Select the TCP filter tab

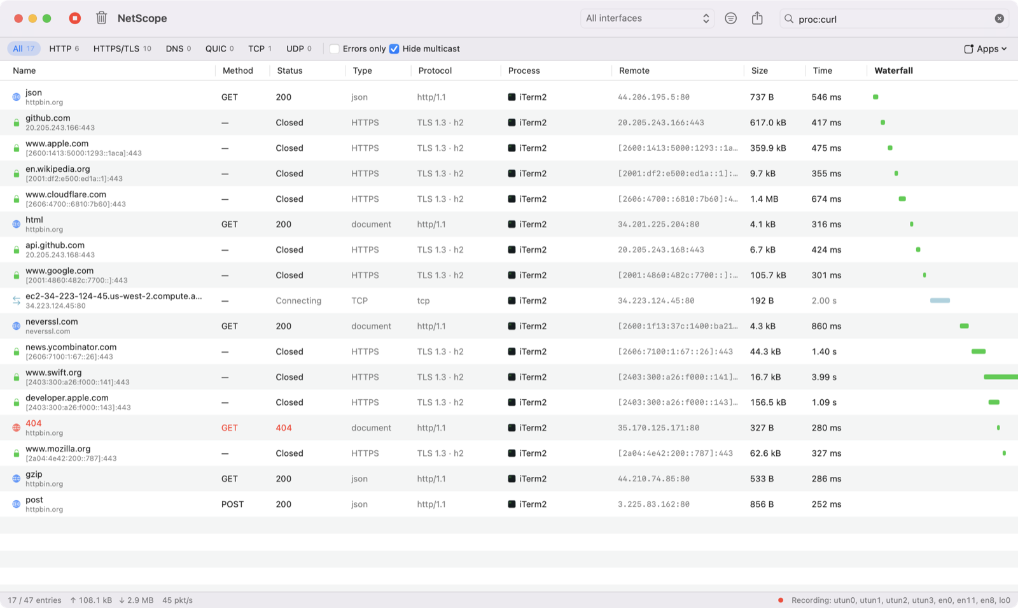click(260, 48)
